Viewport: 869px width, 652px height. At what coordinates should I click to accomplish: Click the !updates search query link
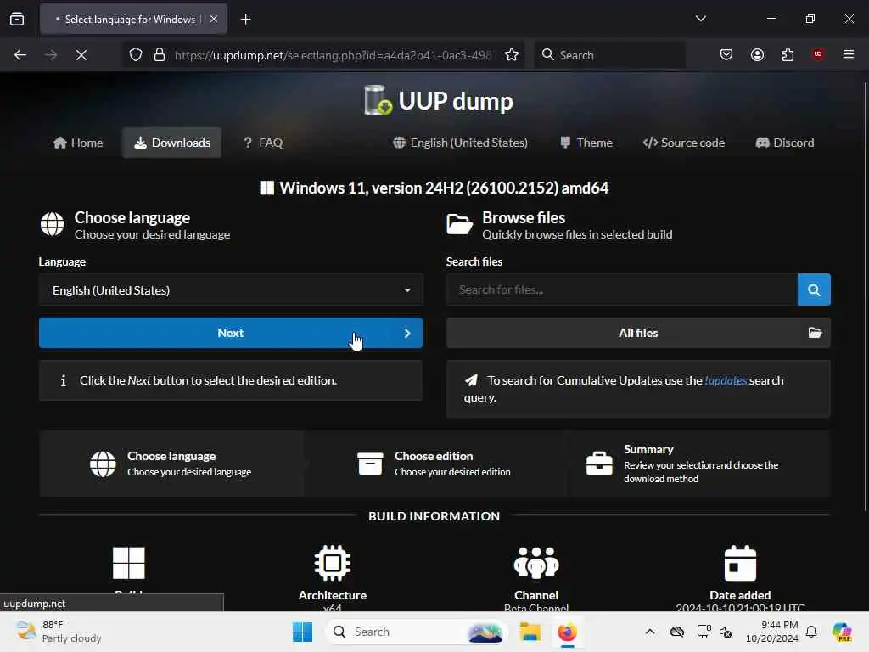[x=726, y=380]
